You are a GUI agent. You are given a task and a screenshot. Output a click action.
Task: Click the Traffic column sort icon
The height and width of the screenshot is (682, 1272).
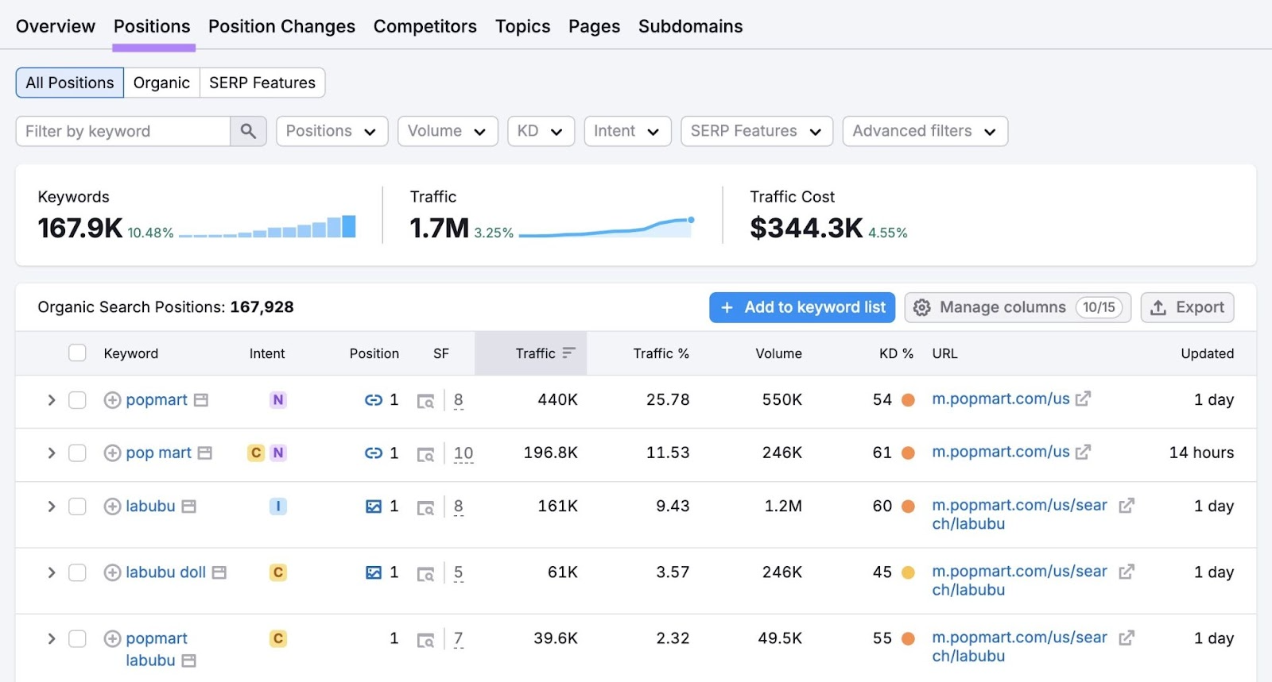(568, 353)
